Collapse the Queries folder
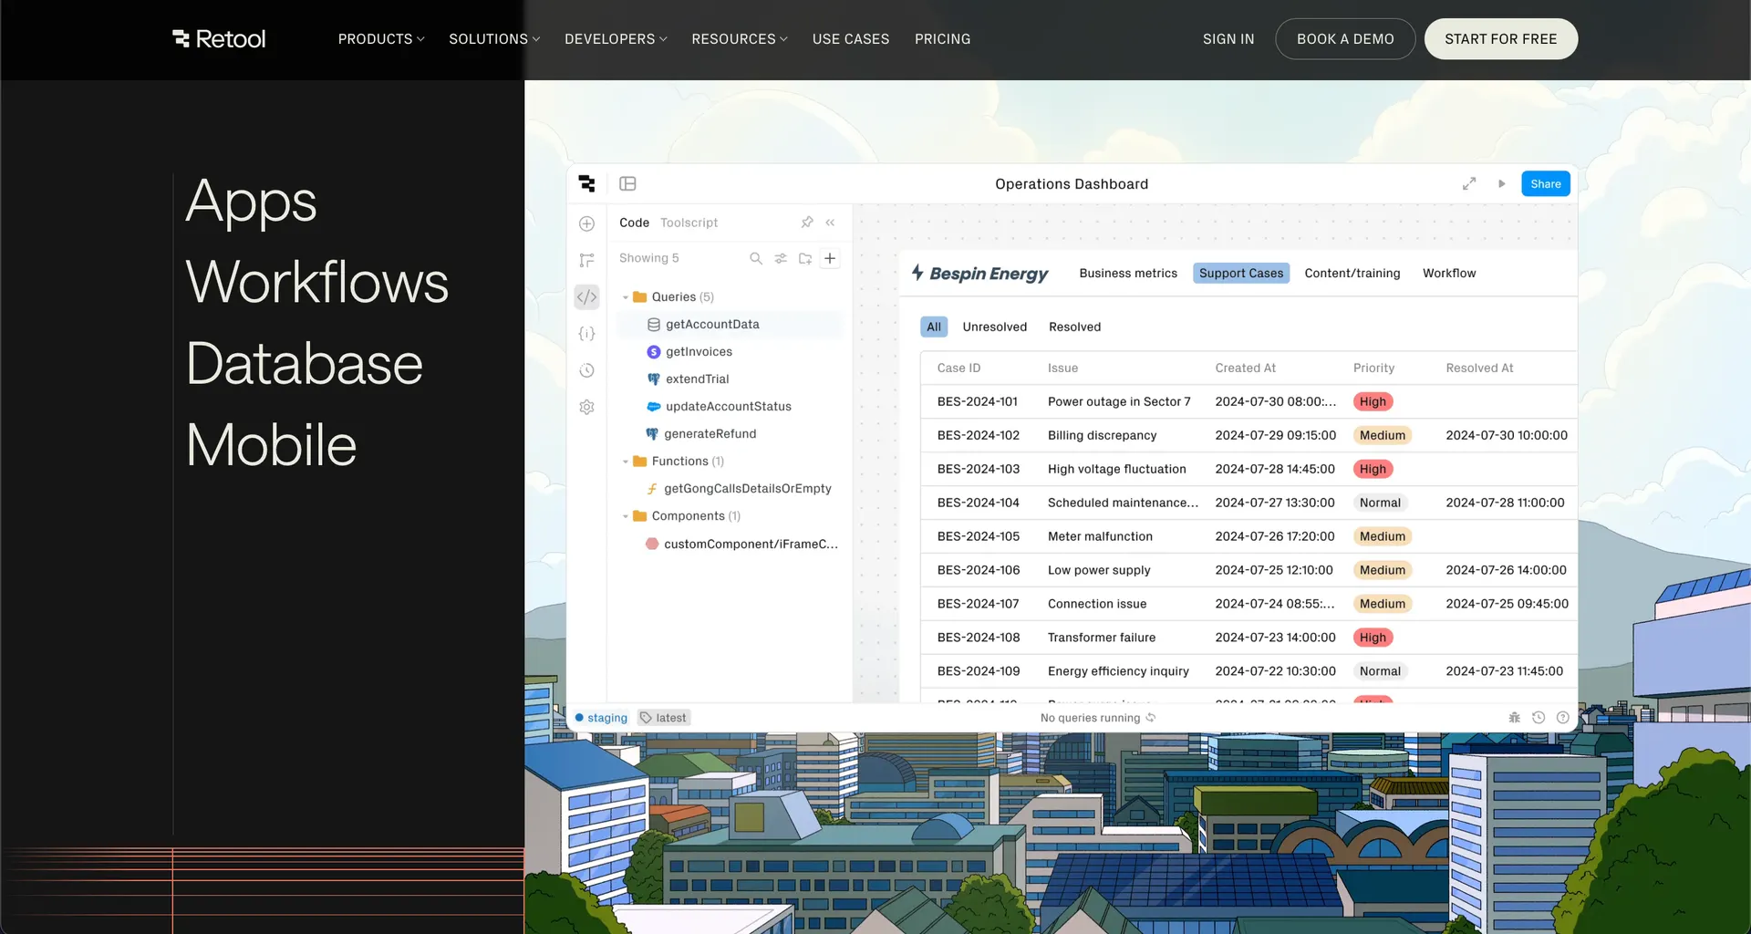This screenshot has height=934, width=1751. coord(625,297)
